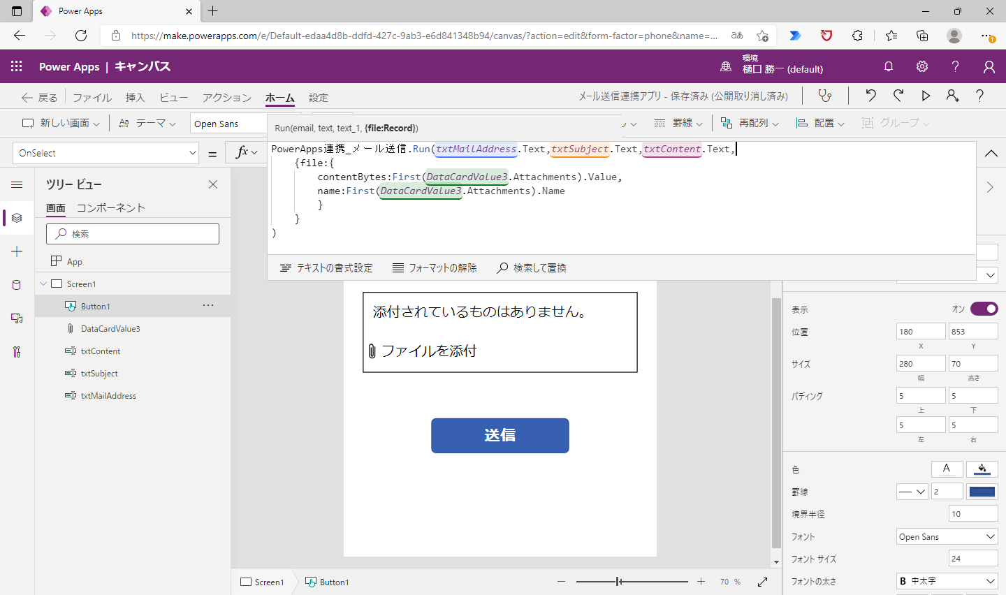Zoom out with the minus icon

(561, 582)
